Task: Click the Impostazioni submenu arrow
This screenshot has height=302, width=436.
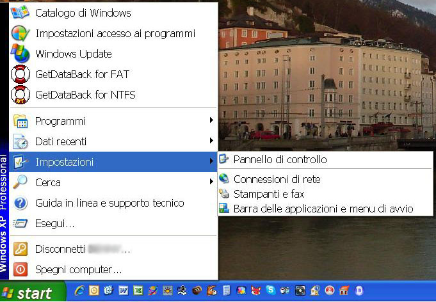Action: pos(211,161)
